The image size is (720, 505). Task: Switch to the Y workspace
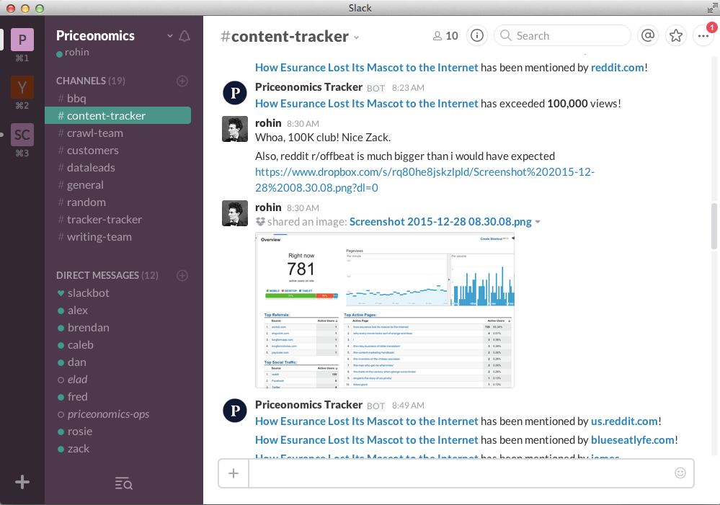pyautogui.click(x=22, y=86)
